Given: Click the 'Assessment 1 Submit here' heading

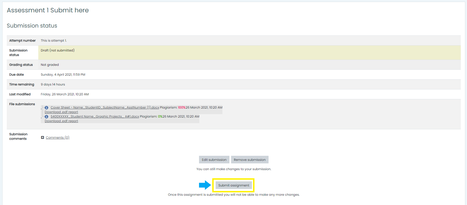Looking at the screenshot, I should [x=48, y=10].
